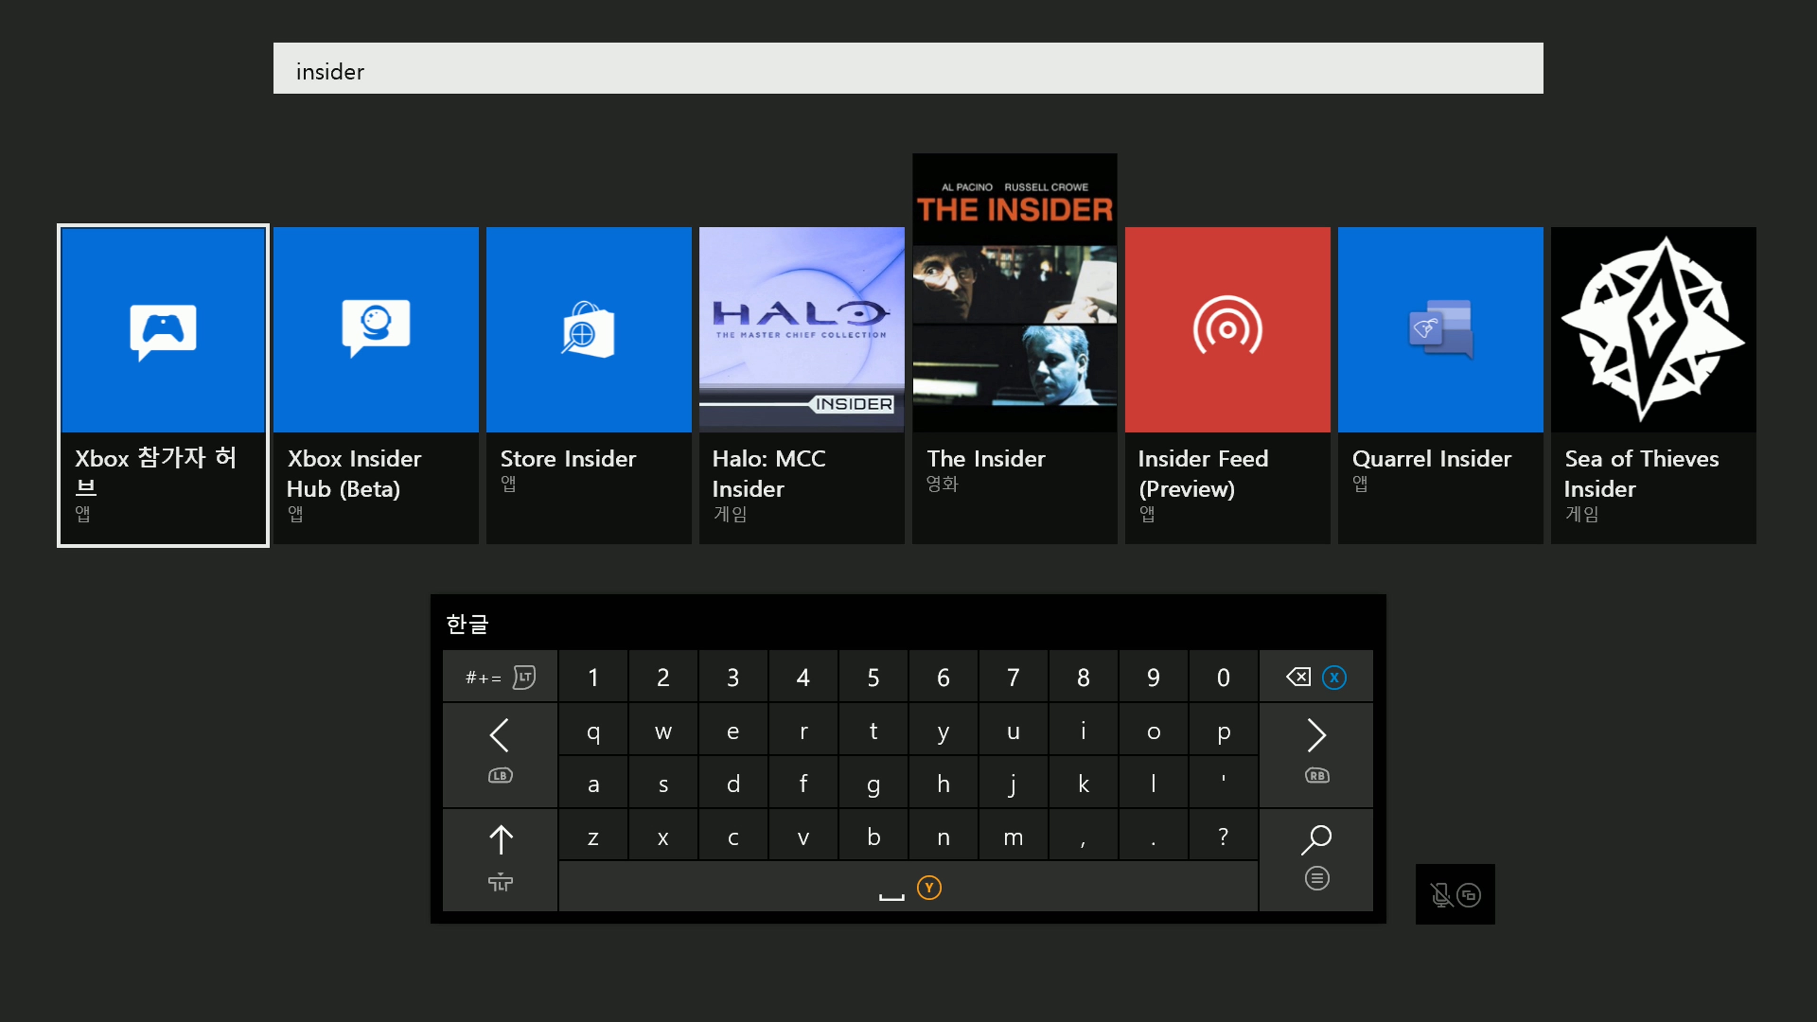Tap the 2 key
The width and height of the screenshot is (1817, 1022).
point(663,677)
